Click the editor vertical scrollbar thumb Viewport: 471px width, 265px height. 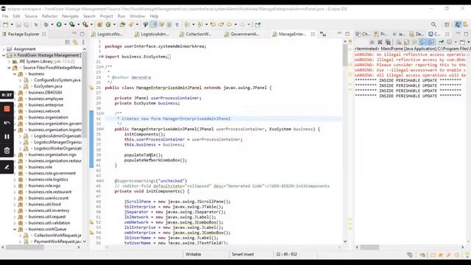click(345, 56)
